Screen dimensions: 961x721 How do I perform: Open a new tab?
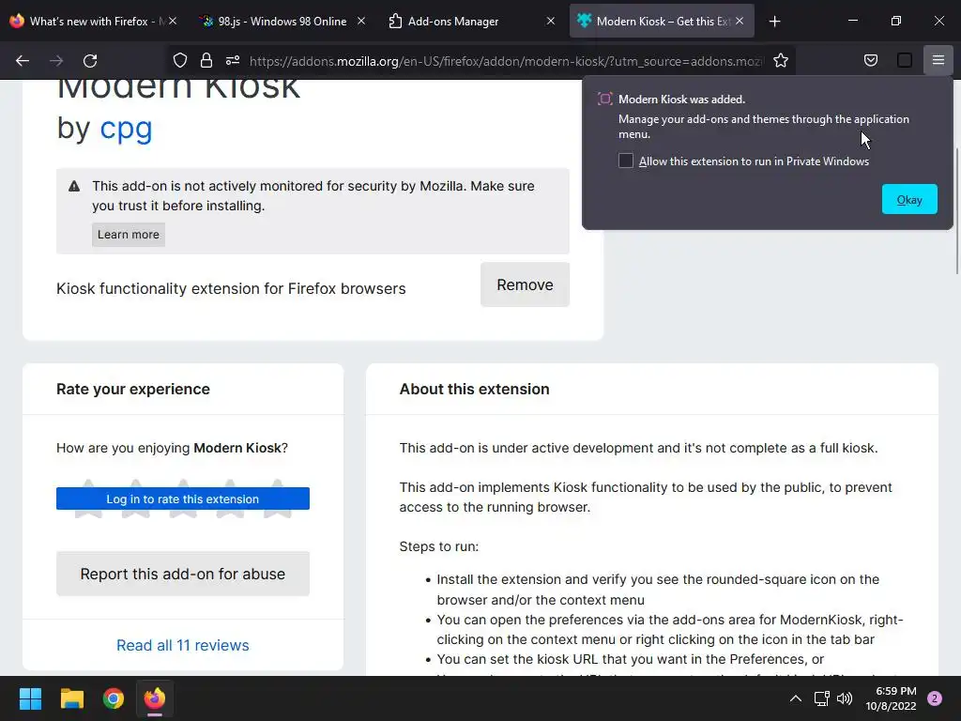(x=774, y=22)
